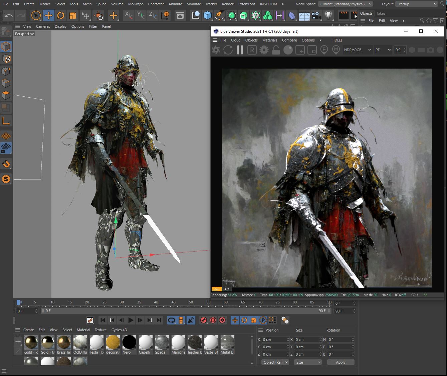This screenshot has width=447, height=376.
Task: Toggle Enable Snap magnet in sidebar
Action: tap(6, 164)
